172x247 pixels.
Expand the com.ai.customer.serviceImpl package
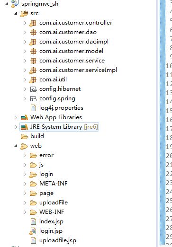coord(25,71)
